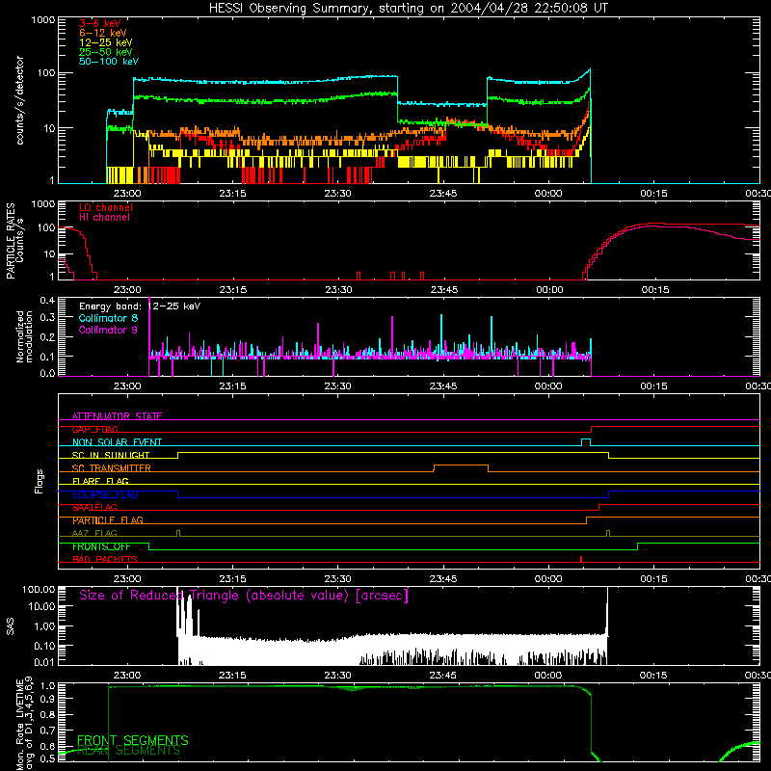
Task: Click 00:15 tick under the particle rates panel
Action: (x=655, y=290)
